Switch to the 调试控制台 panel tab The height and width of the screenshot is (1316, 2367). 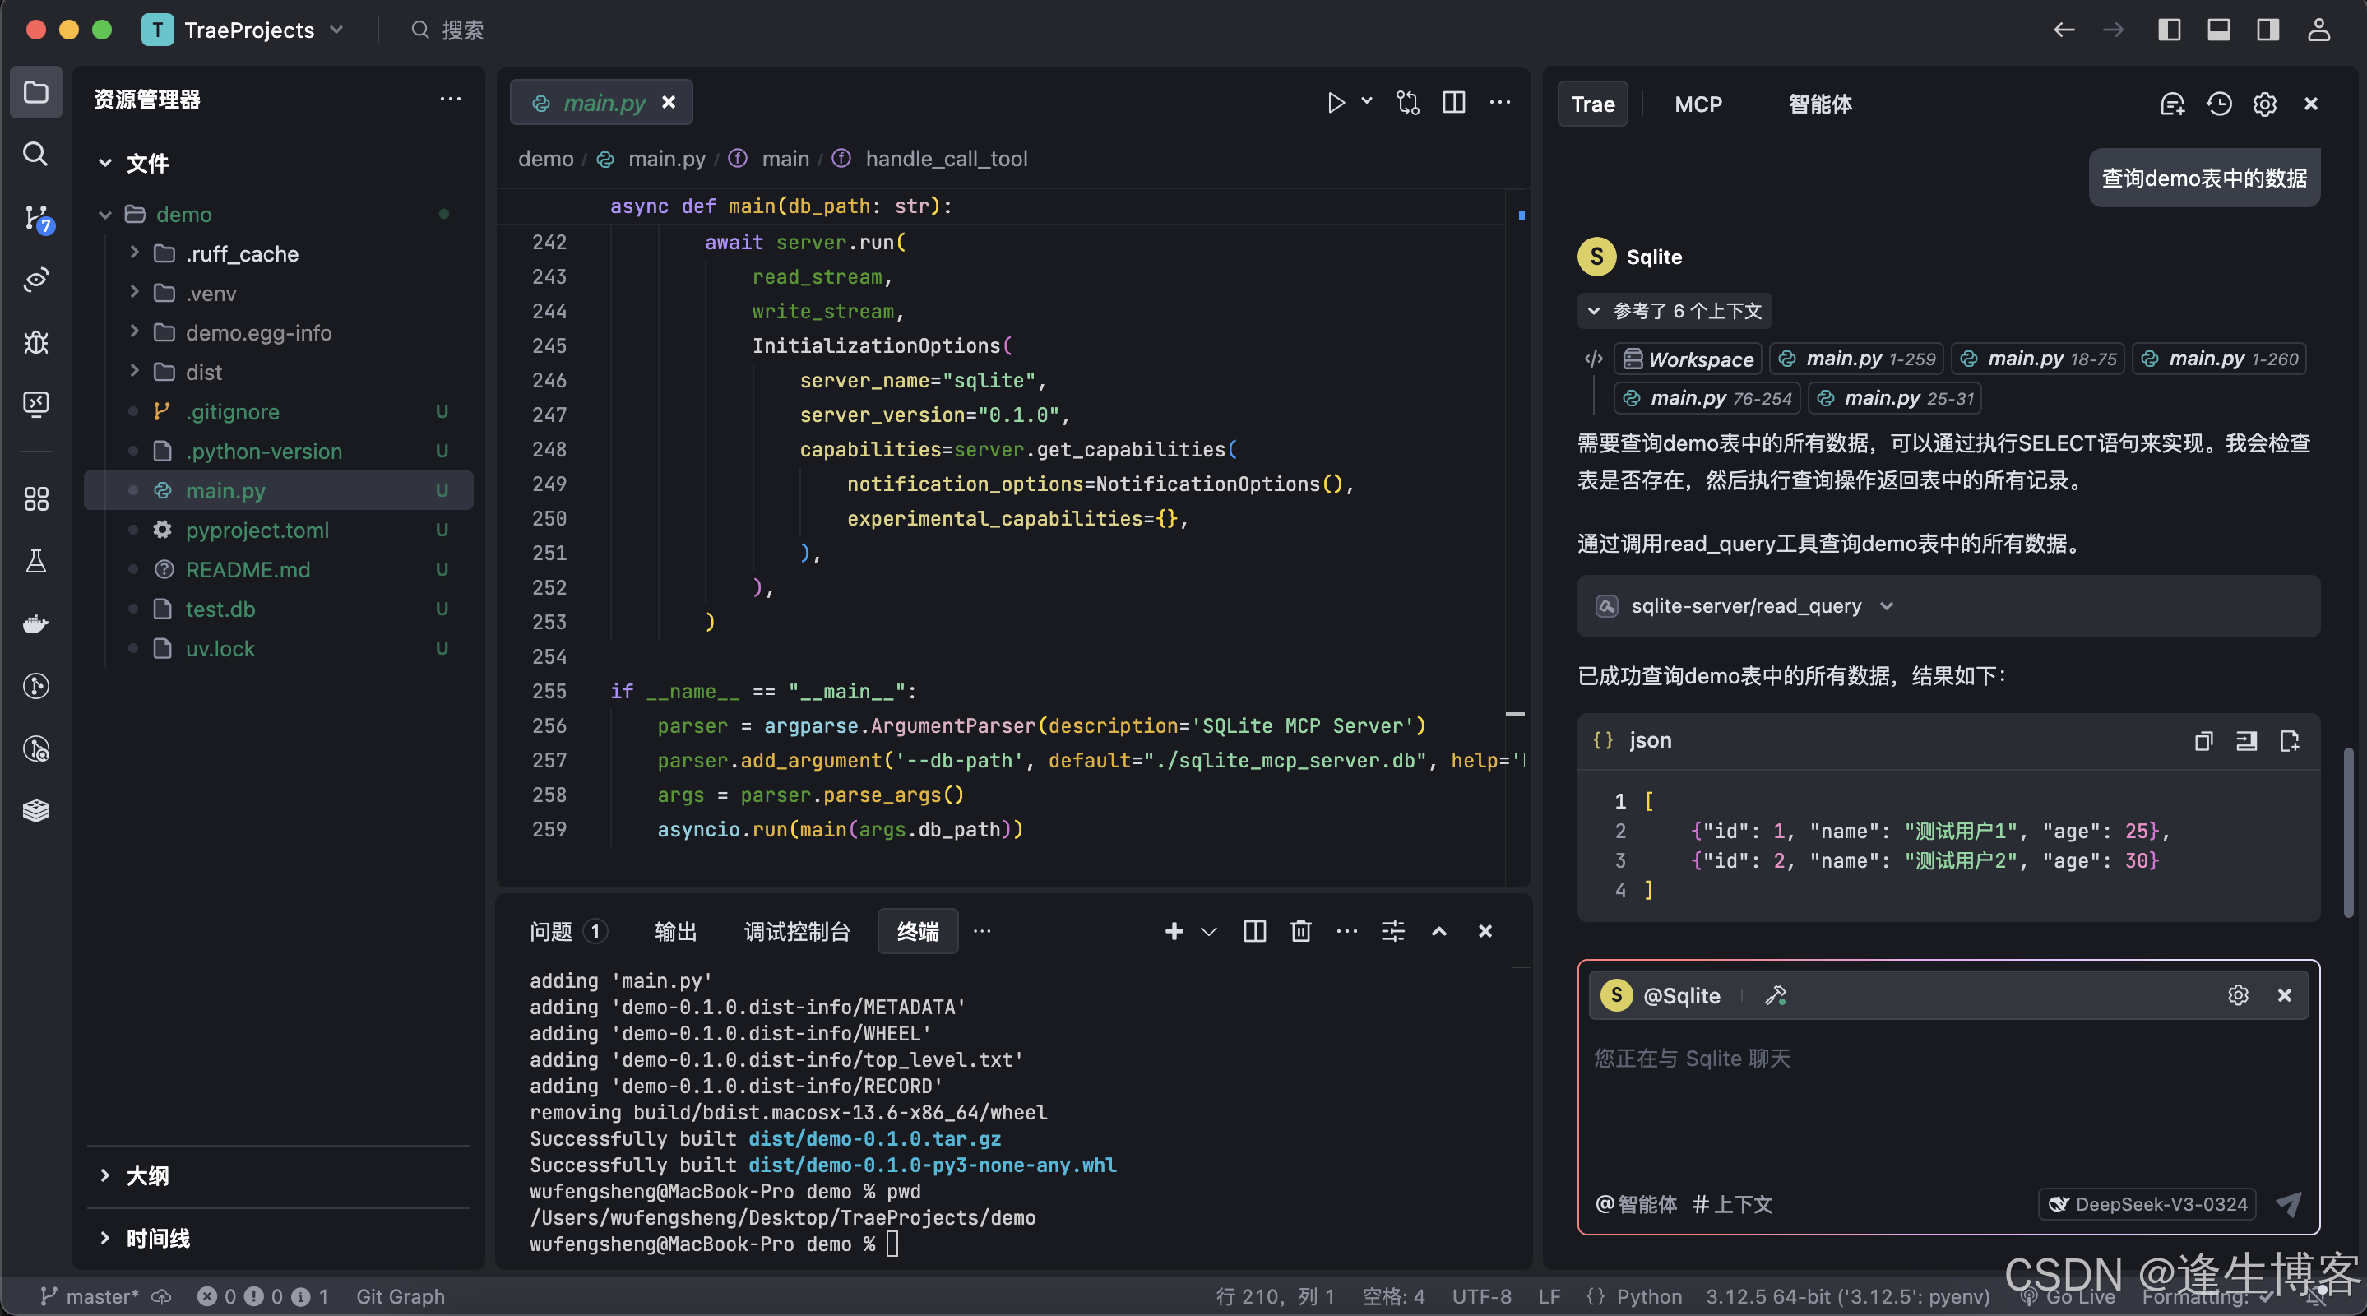click(x=797, y=932)
